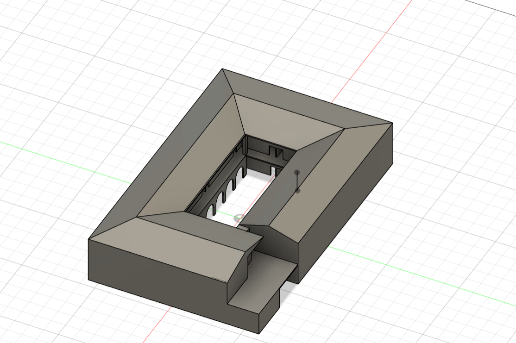Select the origin point circle below the courtyard
Viewport: 516px width, 343px height.
tap(239, 218)
